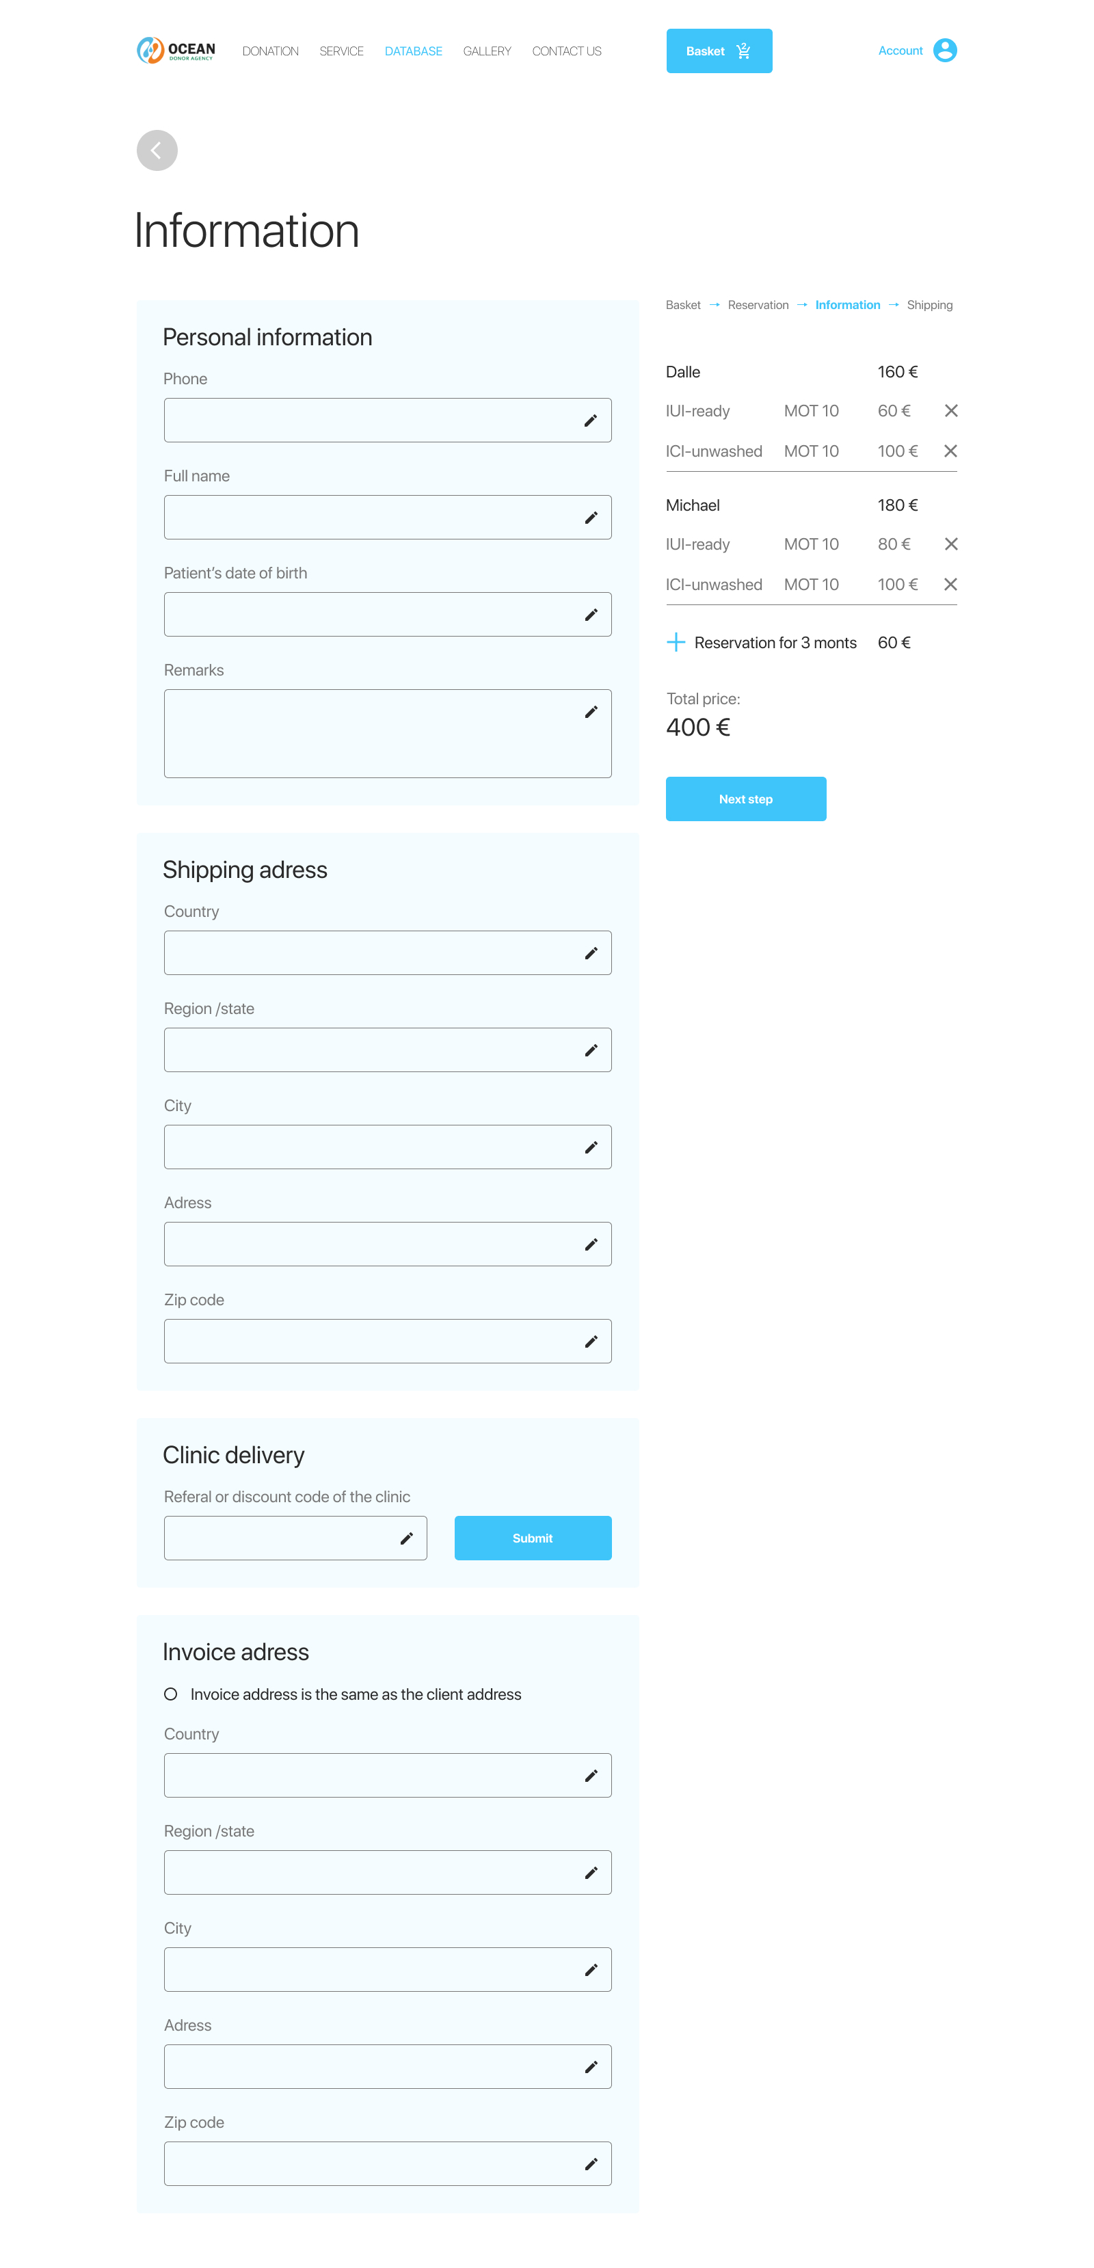The image size is (1094, 2268).
Task: Click the Ocean Donor Agency logo
Action: [176, 50]
